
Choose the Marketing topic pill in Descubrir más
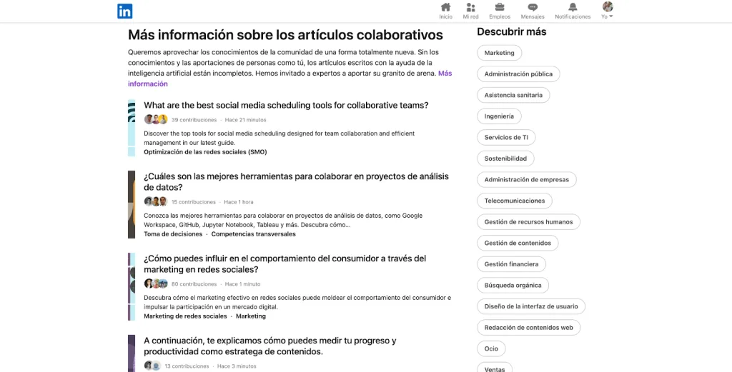pyautogui.click(x=500, y=53)
